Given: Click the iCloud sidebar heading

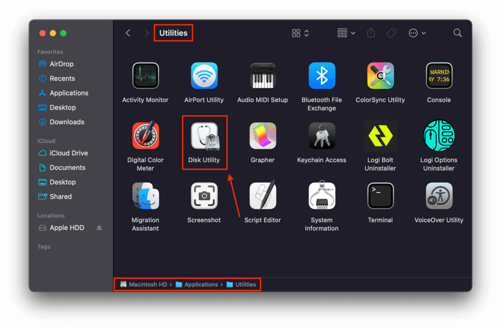Looking at the screenshot, I should (46, 141).
